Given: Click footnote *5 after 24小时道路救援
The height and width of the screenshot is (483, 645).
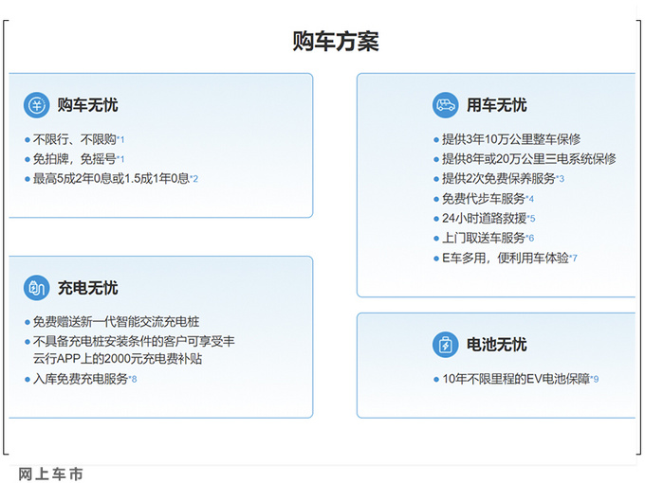Looking at the screenshot, I should click(531, 218).
